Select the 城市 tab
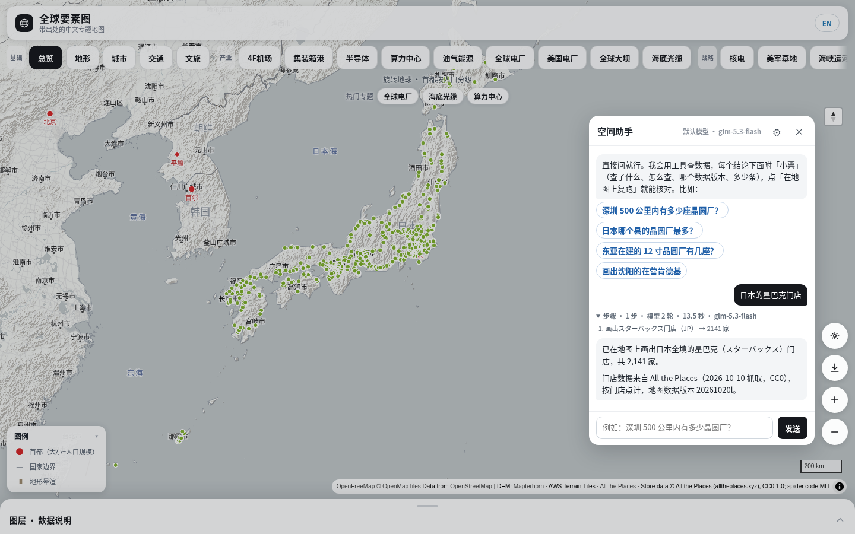855x534 pixels. coord(119,58)
